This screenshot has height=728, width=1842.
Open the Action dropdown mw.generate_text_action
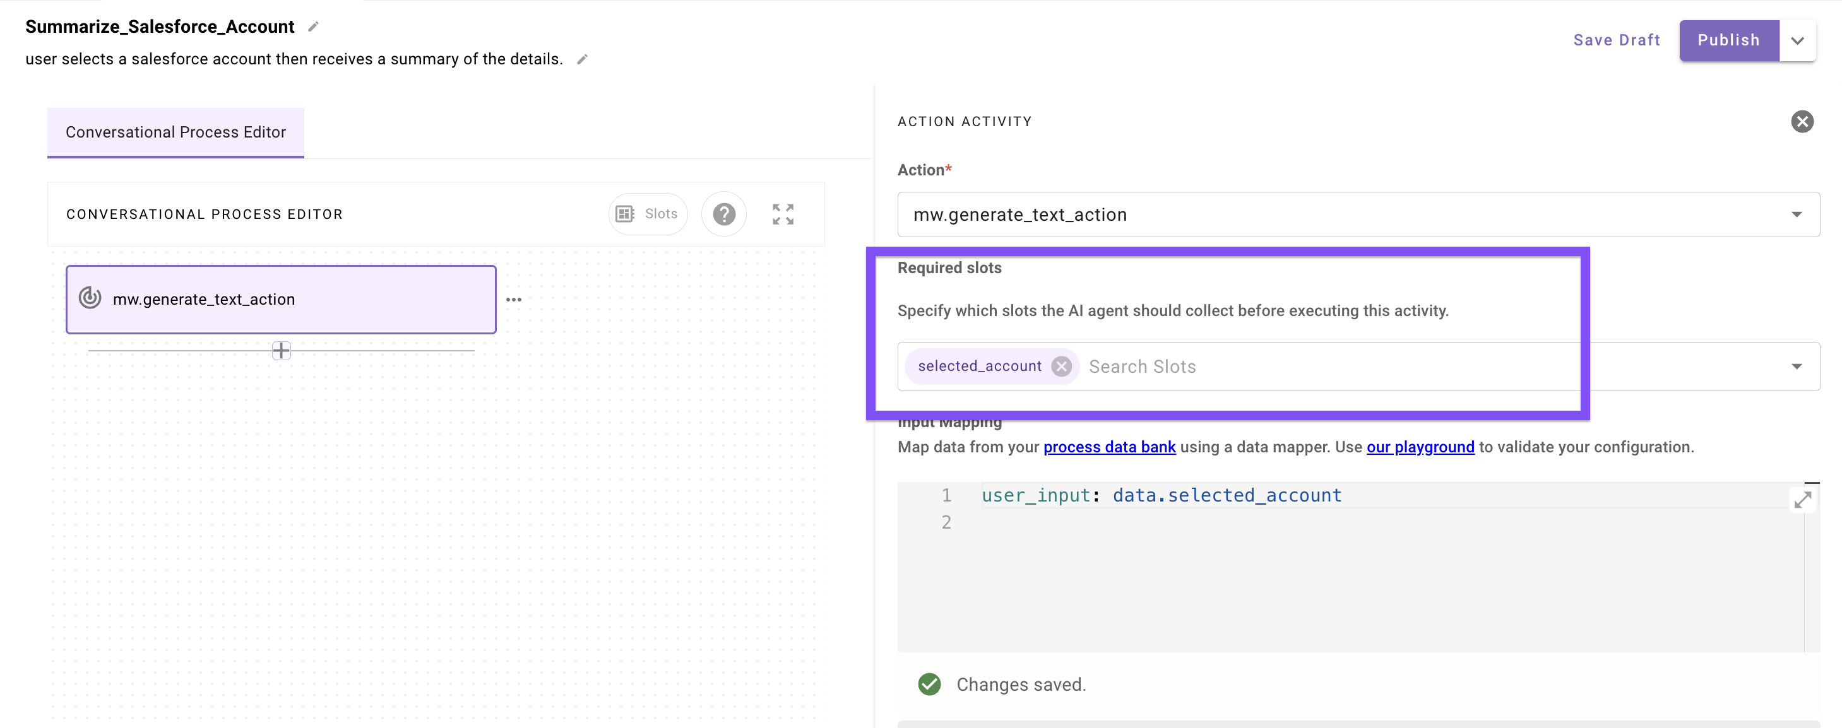pos(1358,214)
